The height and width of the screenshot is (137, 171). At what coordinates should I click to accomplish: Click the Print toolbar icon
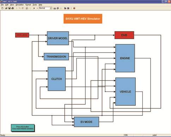[x=12, y=8]
